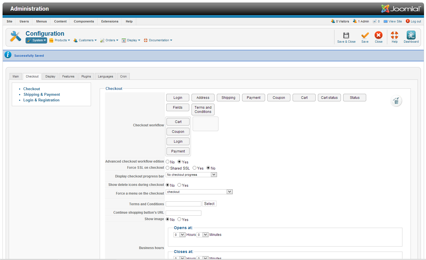Open the Display checkout progress bar dropdown

click(214, 175)
